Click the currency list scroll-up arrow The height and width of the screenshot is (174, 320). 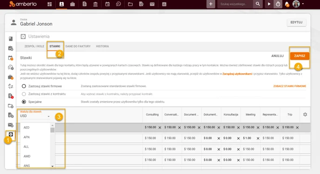tap(53, 125)
